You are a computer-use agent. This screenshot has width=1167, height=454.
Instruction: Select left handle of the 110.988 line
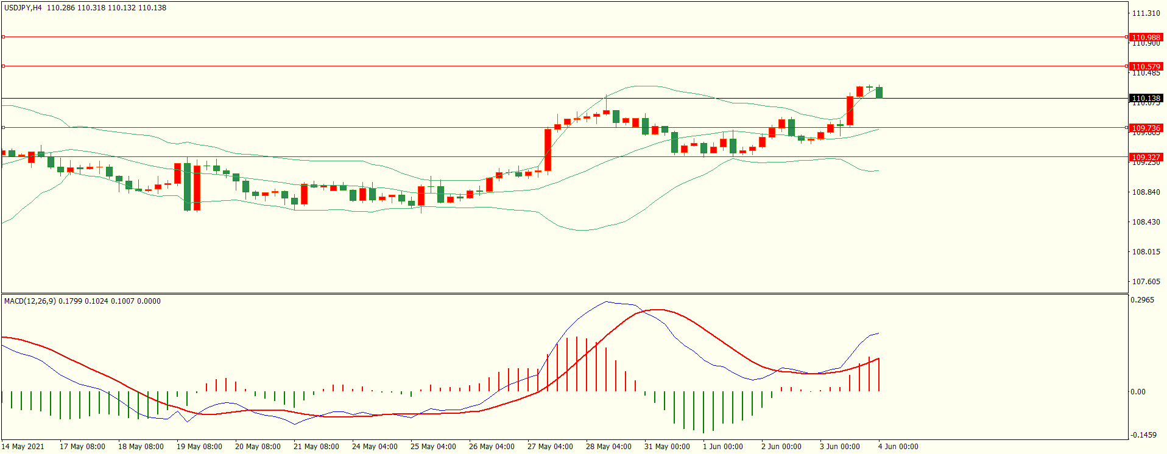pos(3,37)
